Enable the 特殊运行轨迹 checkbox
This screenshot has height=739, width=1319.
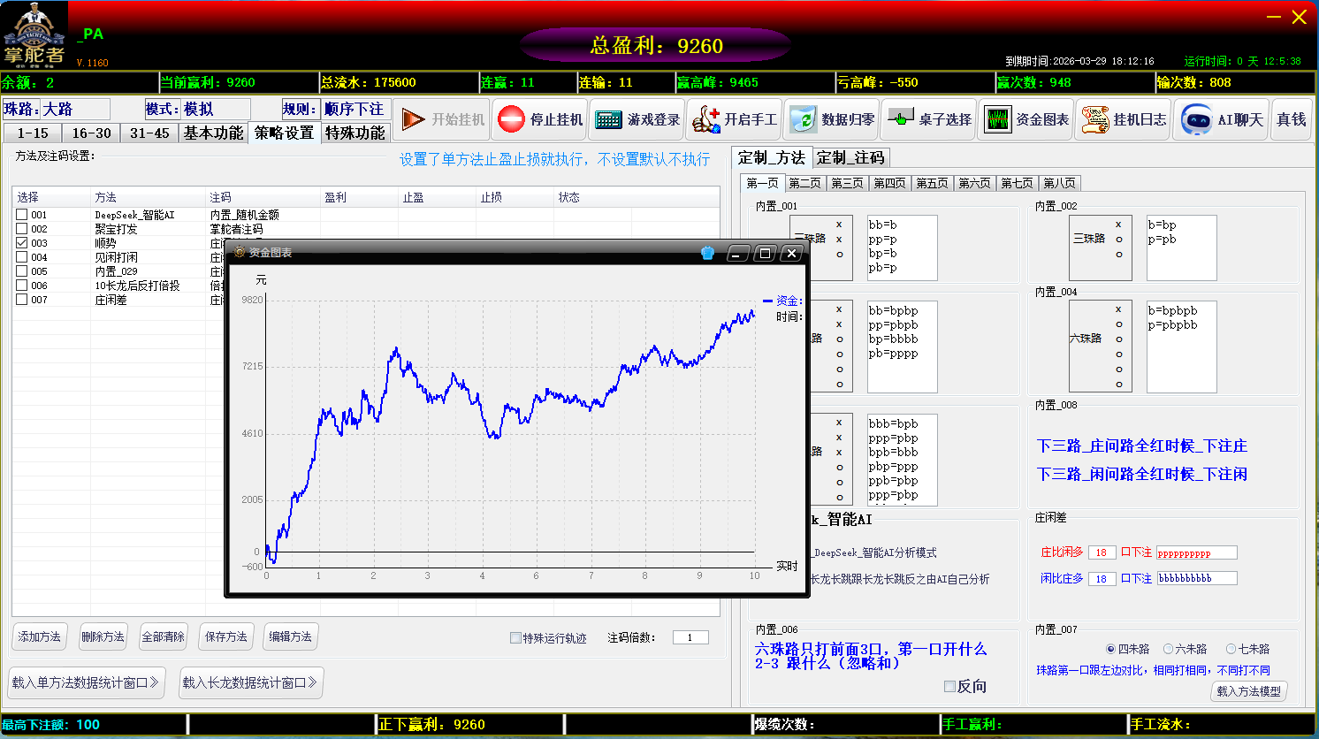(515, 638)
